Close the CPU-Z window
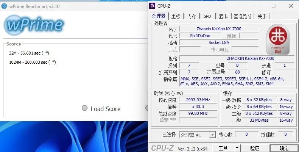Viewport: 299px width, 152px height. [x=290, y=6]
